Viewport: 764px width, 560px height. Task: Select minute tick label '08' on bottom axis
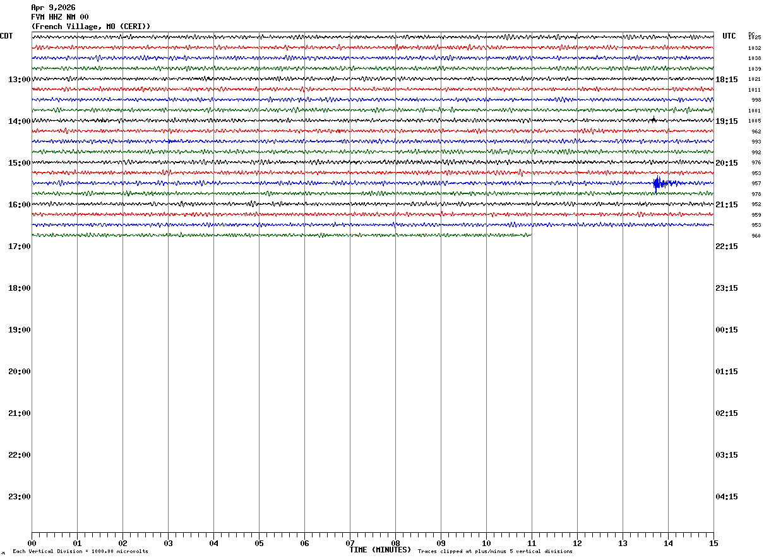click(395, 544)
